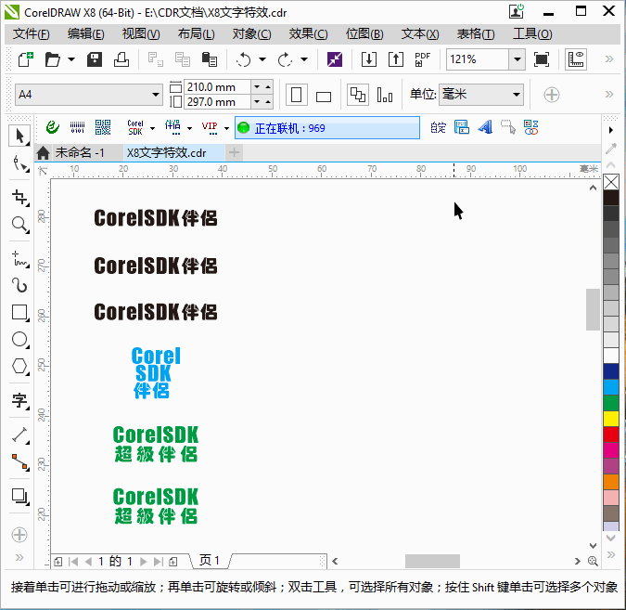The width and height of the screenshot is (626, 610).
Task: Open the zoom level 121% dropdown
Action: 517,59
